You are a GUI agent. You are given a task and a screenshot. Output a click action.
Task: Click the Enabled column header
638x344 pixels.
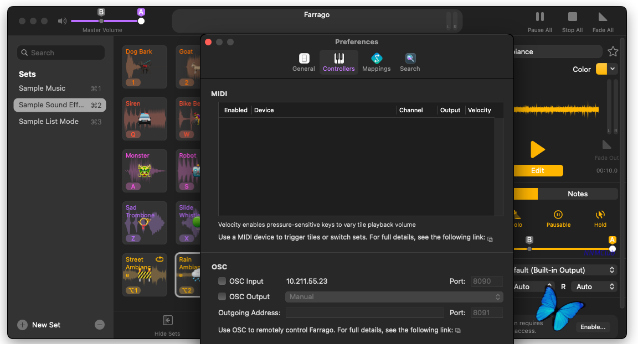point(235,110)
